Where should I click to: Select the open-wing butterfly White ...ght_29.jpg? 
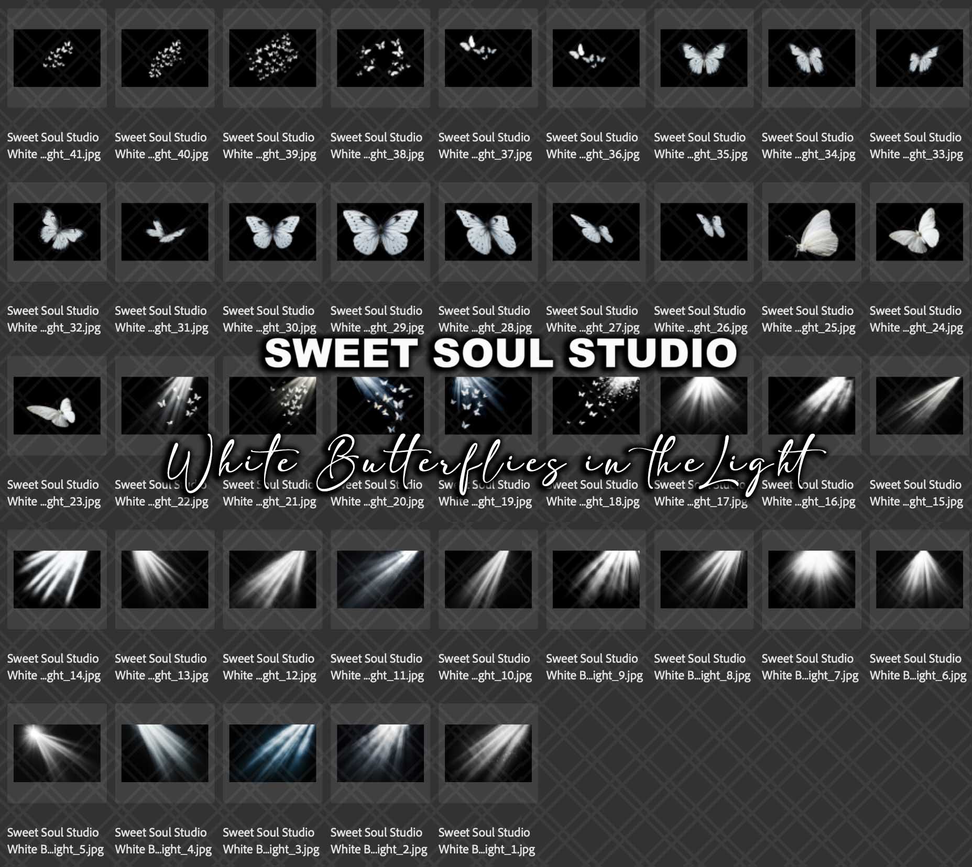coord(380,232)
